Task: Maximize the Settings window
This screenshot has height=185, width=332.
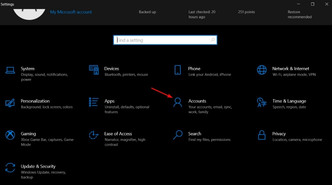Action: (x=312, y=4)
